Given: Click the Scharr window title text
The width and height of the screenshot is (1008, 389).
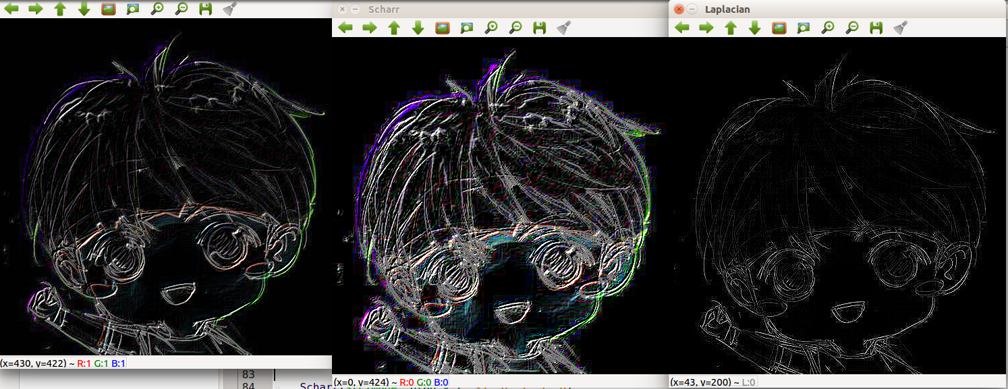Looking at the screenshot, I should (383, 9).
